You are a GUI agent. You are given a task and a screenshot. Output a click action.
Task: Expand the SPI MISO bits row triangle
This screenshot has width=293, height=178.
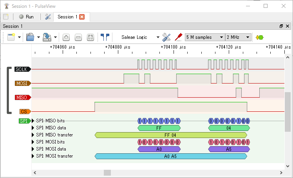(33, 121)
